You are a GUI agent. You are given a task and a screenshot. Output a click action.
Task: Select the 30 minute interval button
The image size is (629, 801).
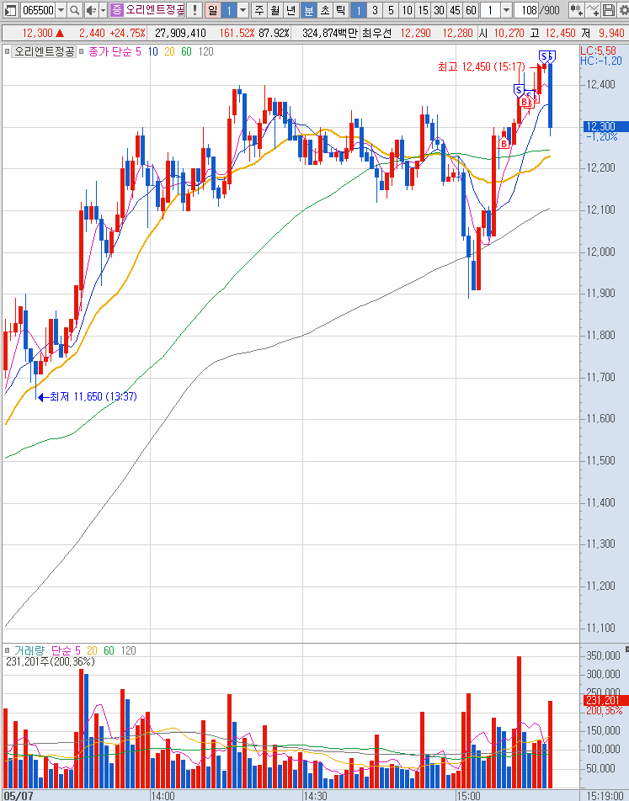pyautogui.click(x=439, y=10)
